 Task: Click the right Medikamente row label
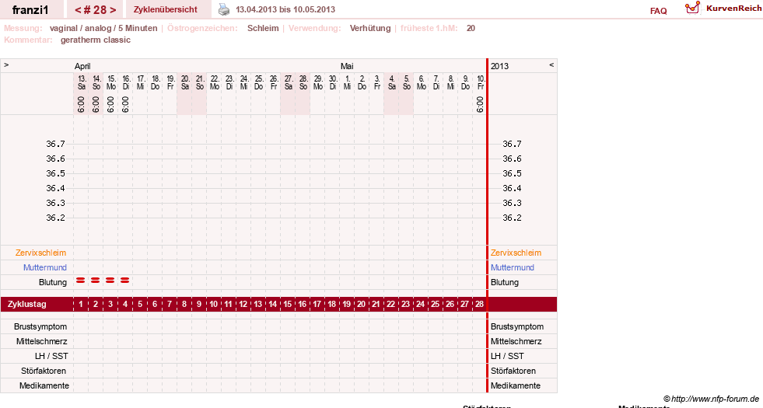point(516,385)
